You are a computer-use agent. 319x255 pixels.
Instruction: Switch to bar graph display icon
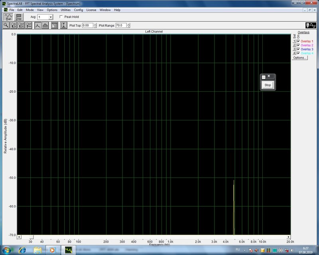(45, 25)
